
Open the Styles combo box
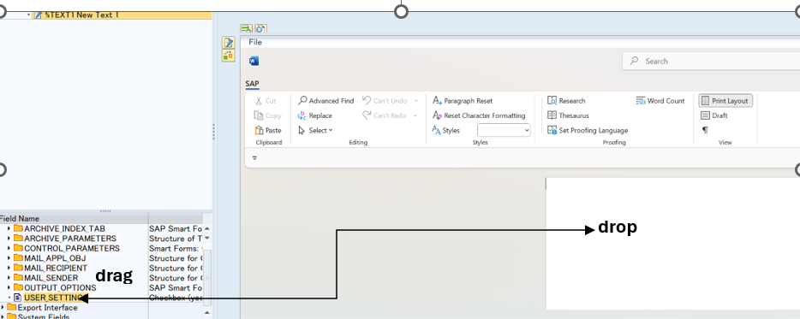[x=504, y=131]
